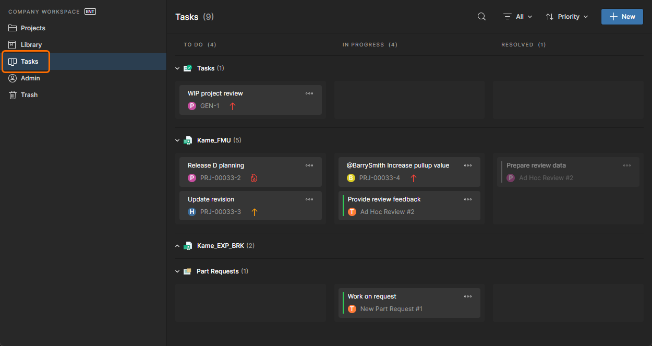The width and height of the screenshot is (652, 346).
Task: Expand the Kame_EXP_BRK group
Action: [177, 246]
